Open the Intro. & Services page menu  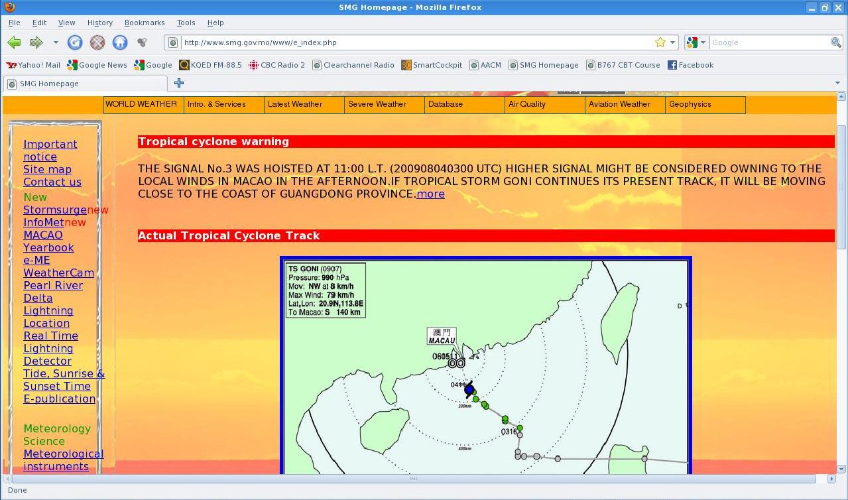(224, 105)
